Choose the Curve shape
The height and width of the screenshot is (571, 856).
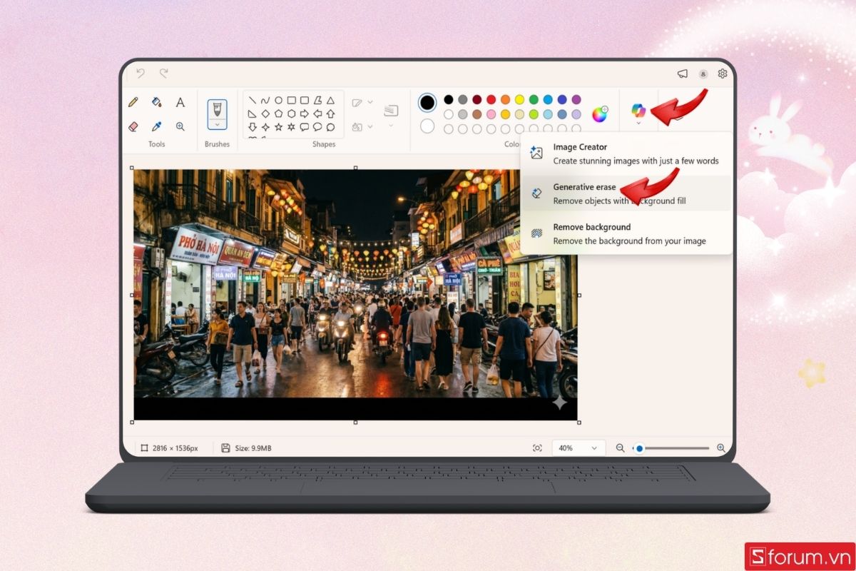265,100
